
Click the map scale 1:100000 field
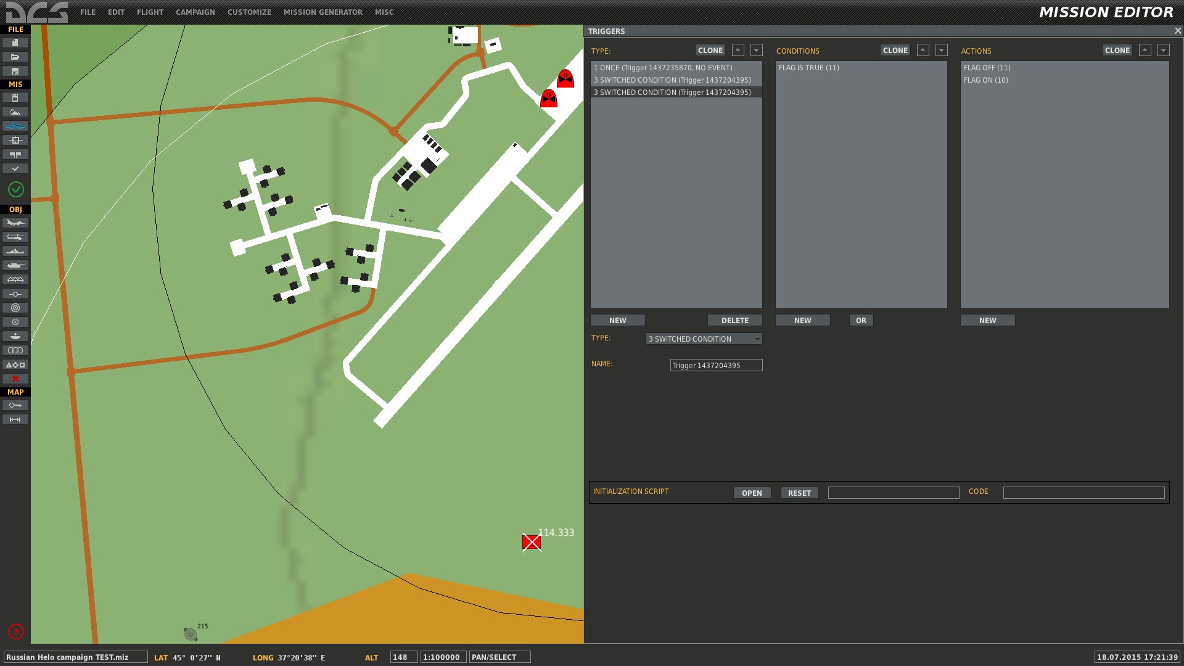[x=443, y=657]
